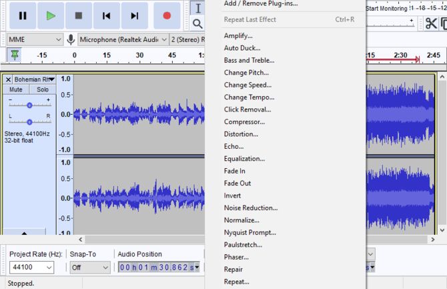Image resolution: width=447 pixels, height=289 pixels.
Task: Click the Audio Position time field
Action: [x=159, y=268]
